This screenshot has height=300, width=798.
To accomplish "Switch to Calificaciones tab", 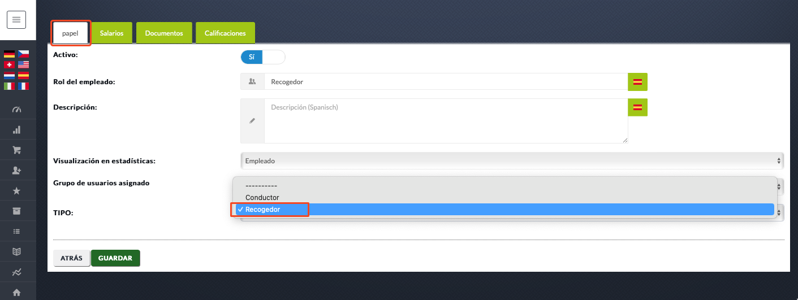I will pos(225,33).
